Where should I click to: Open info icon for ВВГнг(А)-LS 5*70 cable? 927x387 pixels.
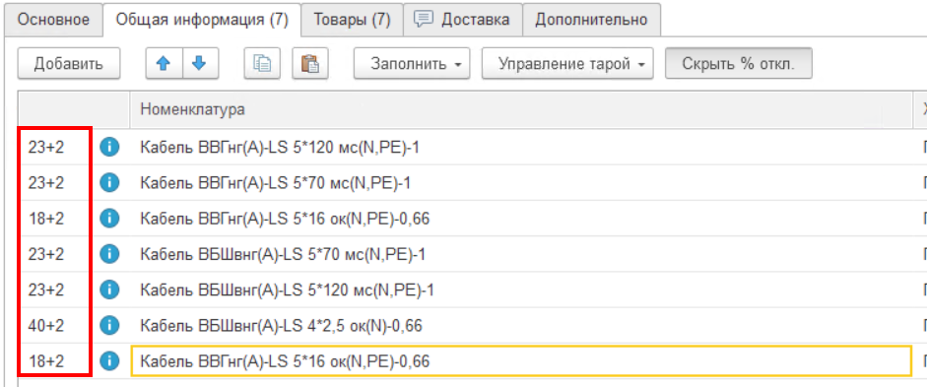coord(109,183)
